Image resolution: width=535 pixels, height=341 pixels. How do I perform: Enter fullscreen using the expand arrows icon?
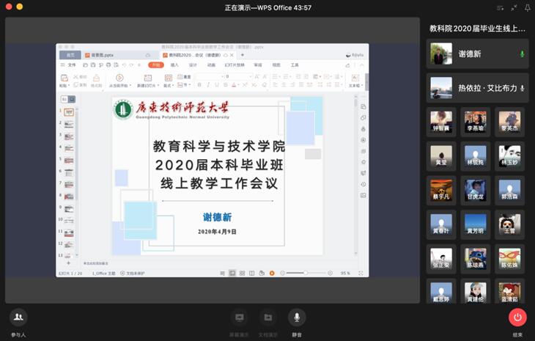coord(514,7)
